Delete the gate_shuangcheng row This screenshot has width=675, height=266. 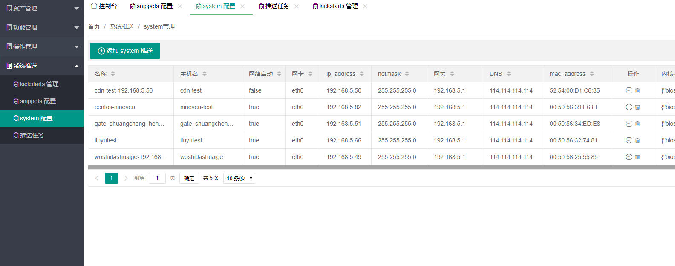pyautogui.click(x=637, y=124)
